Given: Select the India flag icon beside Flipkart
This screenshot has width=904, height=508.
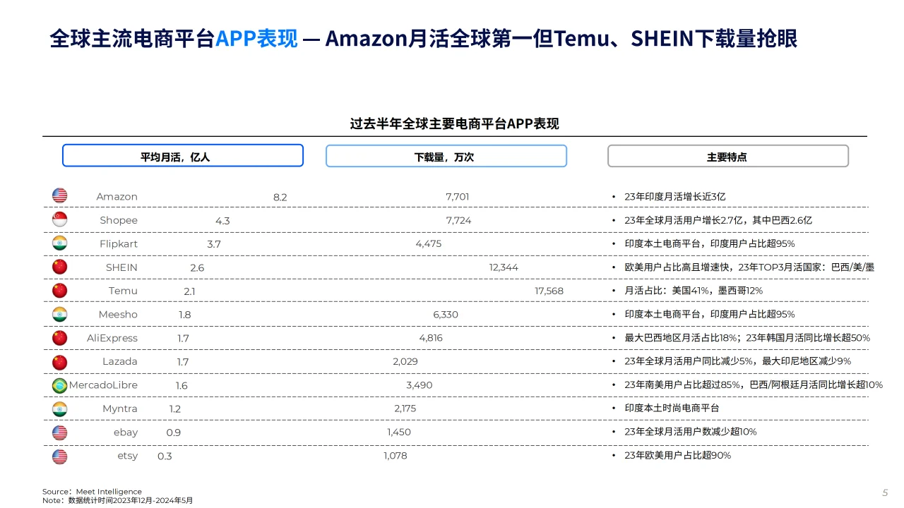Looking at the screenshot, I should [x=60, y=243].
